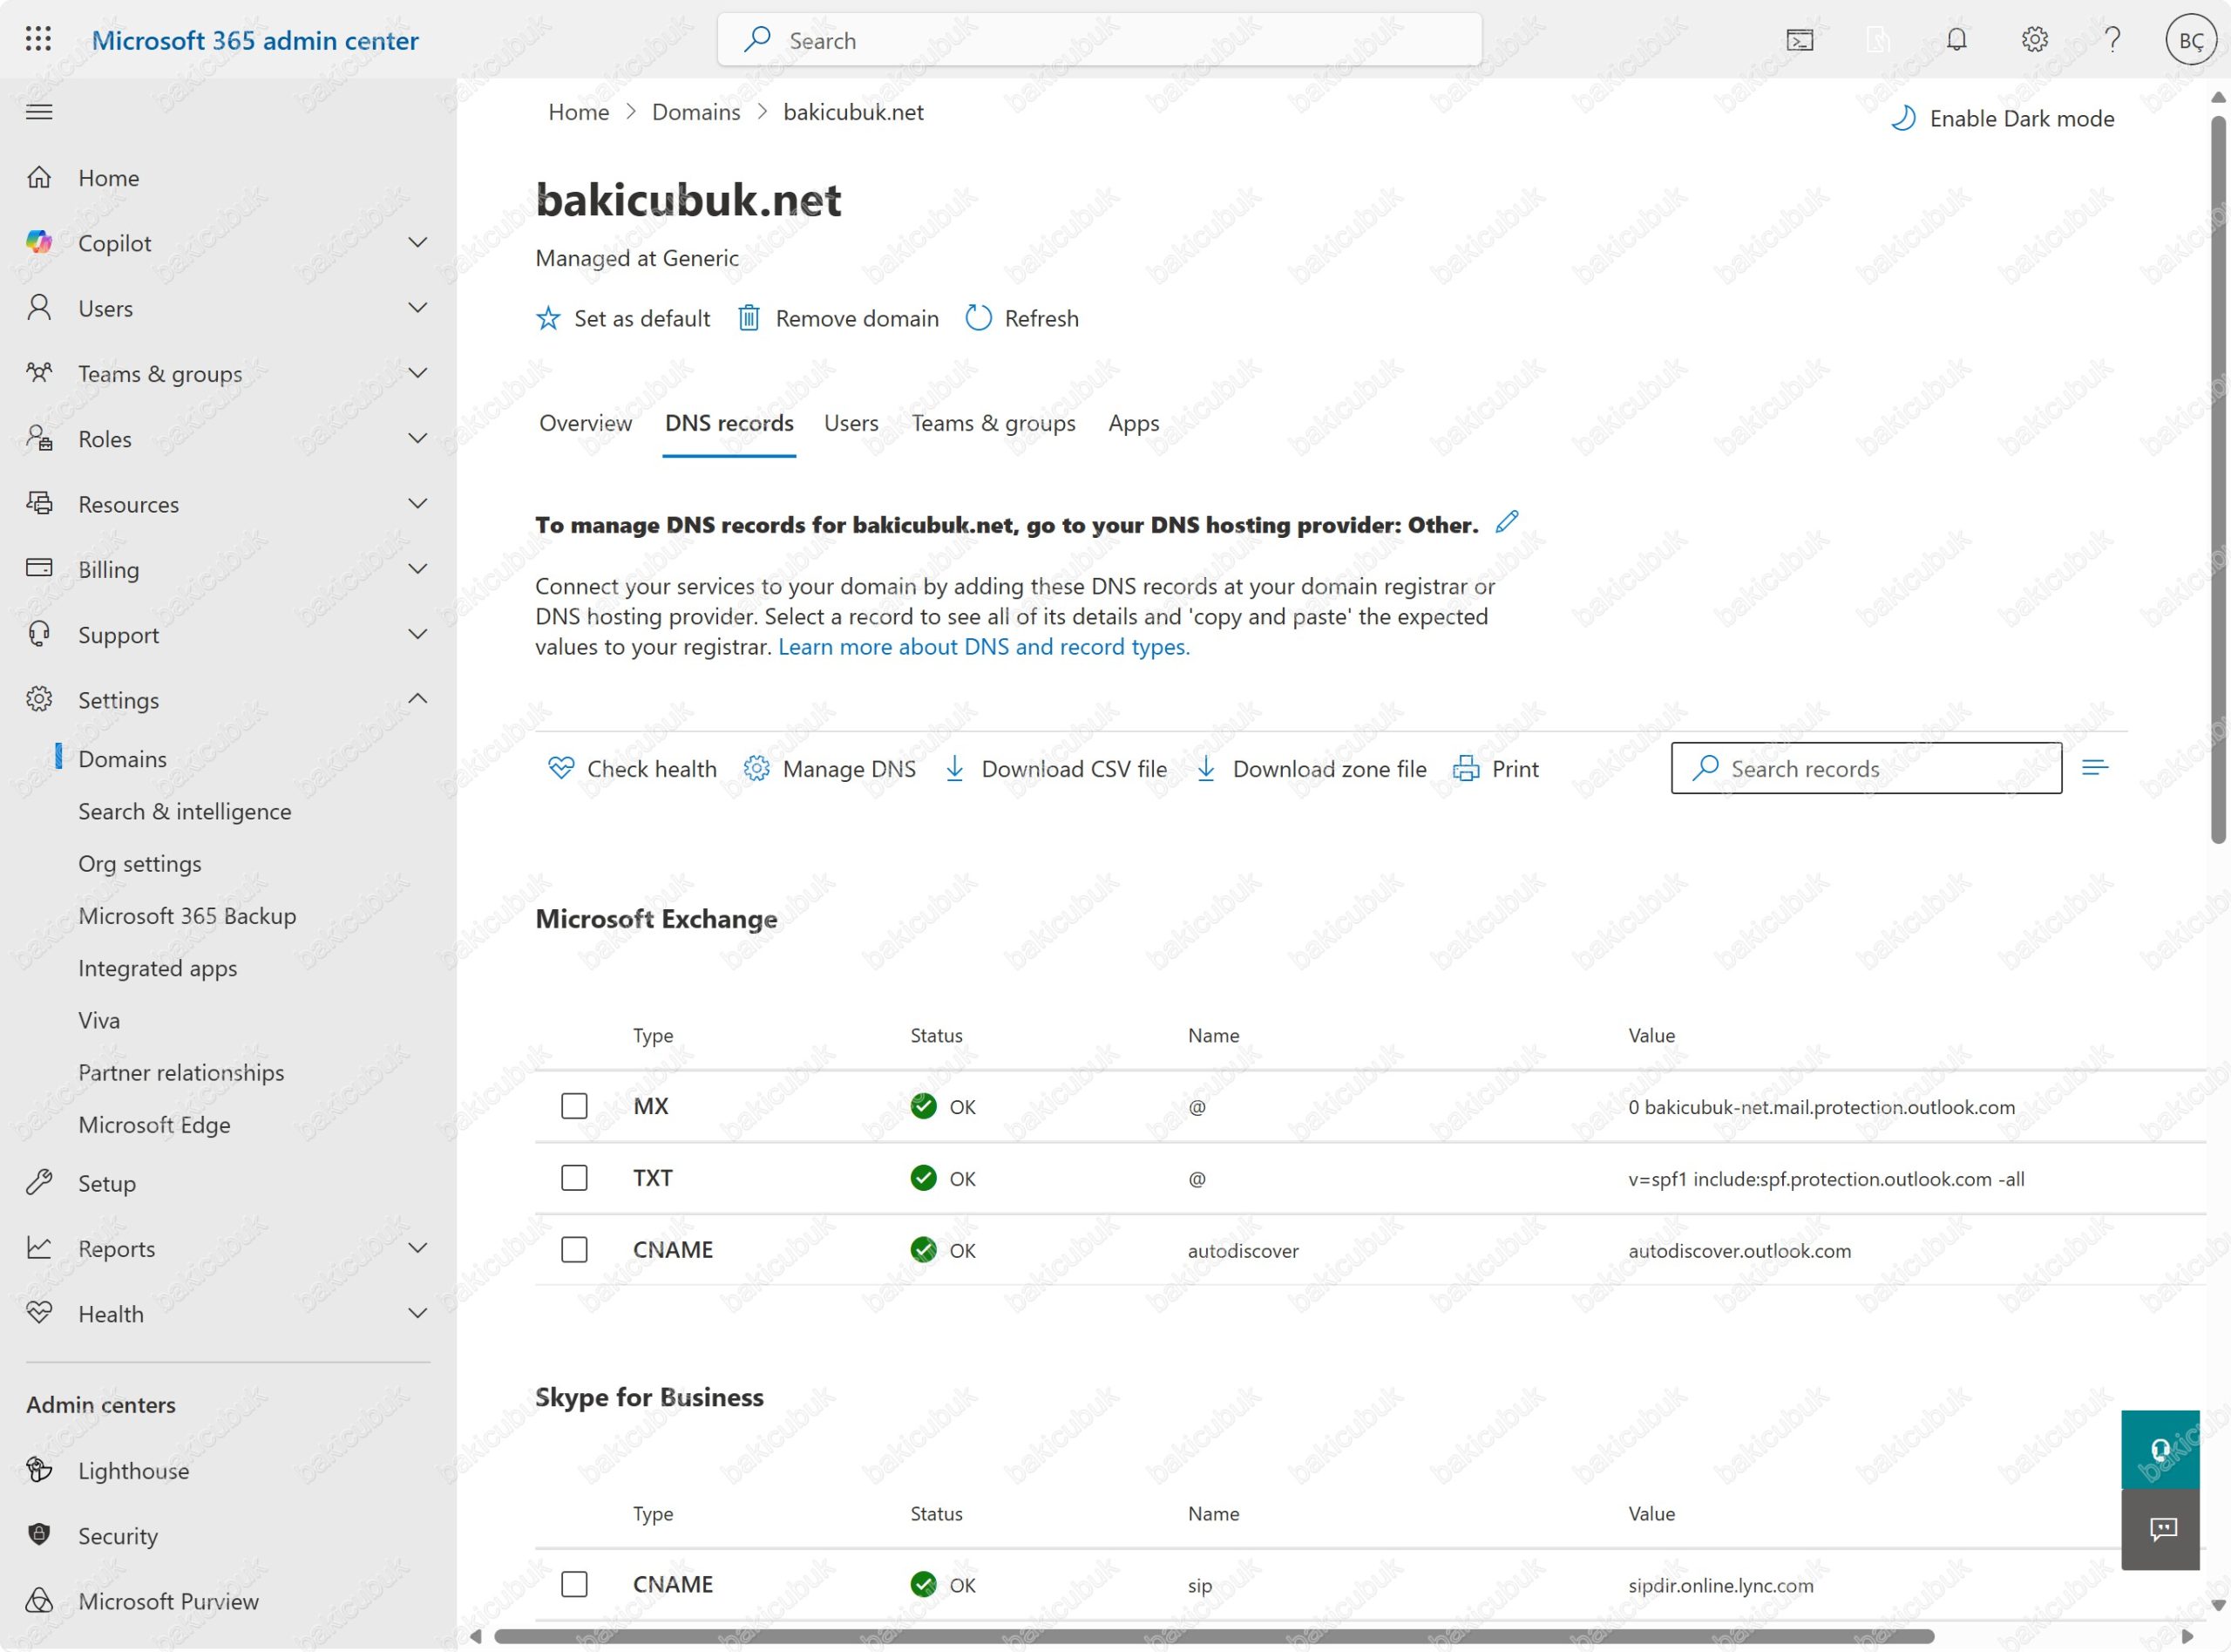Click the notifications bell icon

point(1956,40)
